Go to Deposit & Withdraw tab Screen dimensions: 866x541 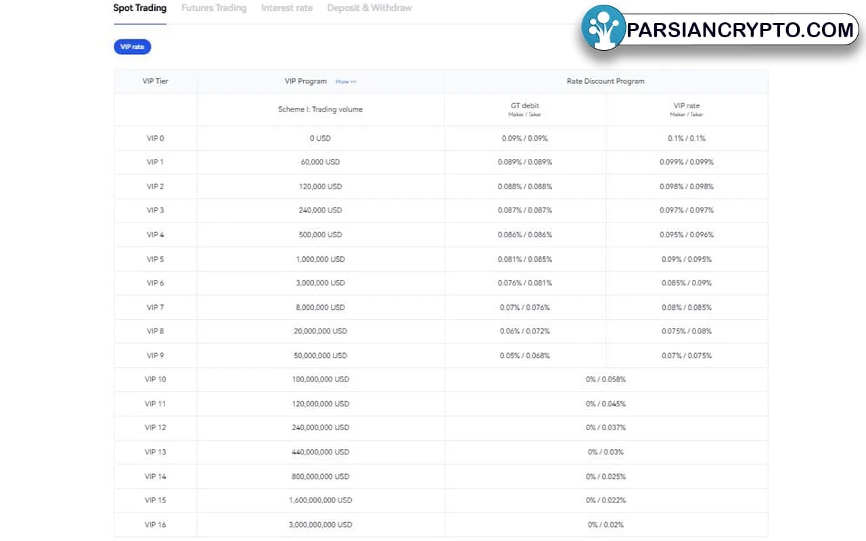click(369, 8)
